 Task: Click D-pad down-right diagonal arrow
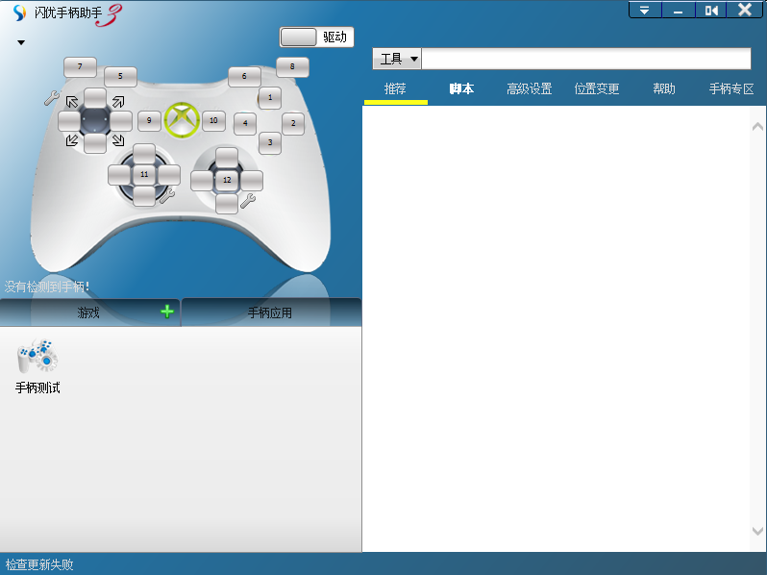coord(118,140)
